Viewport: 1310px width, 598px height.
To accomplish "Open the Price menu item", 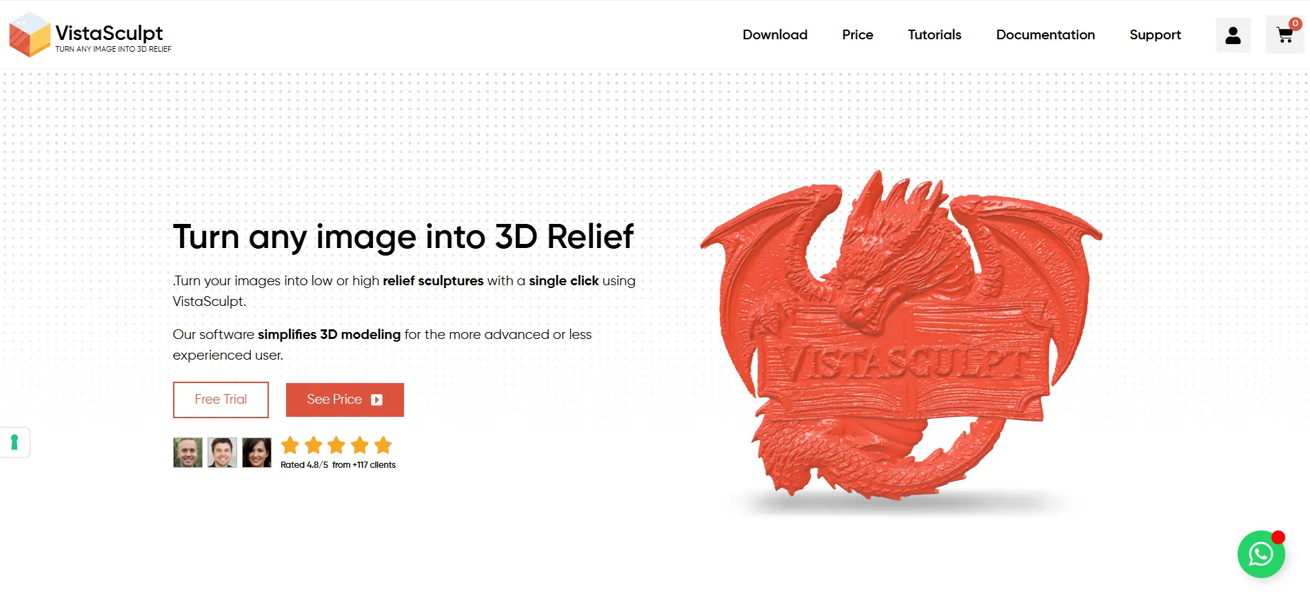I will coord(858,34).
